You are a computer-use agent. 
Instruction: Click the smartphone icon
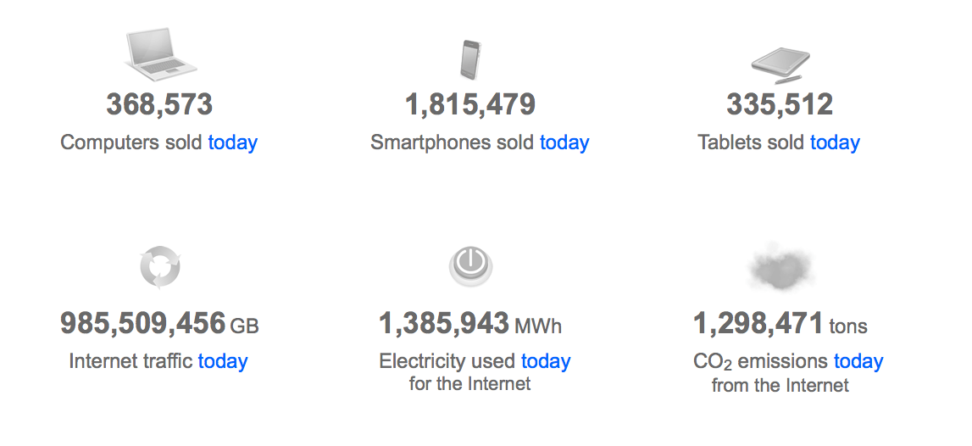pos(470,59)
